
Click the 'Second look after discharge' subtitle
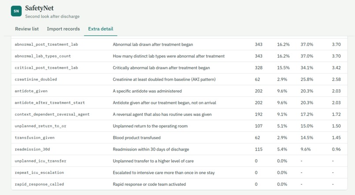tap(52, 16)
